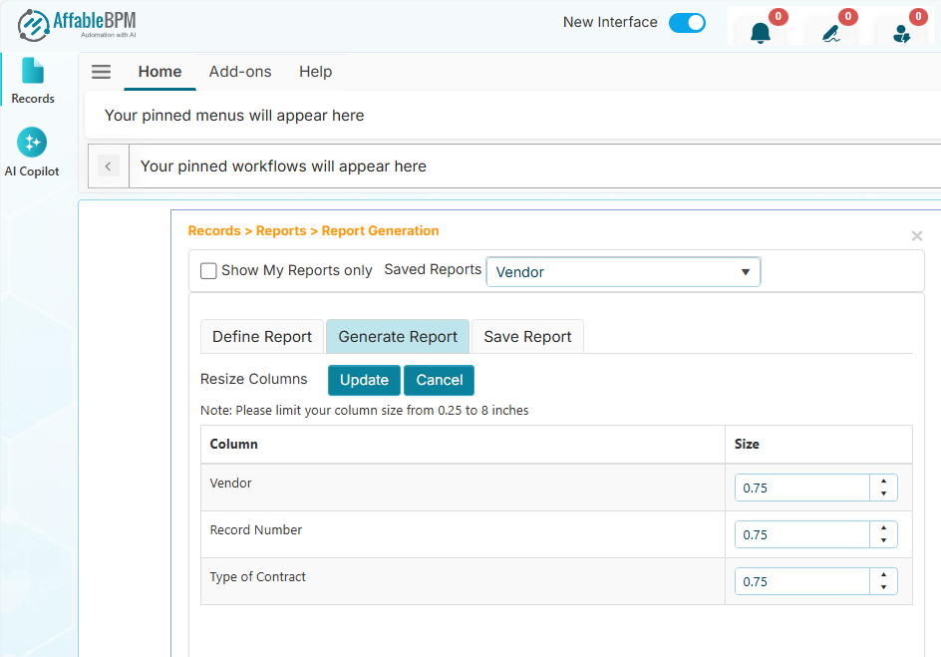Screen dimensions: 941x657
Task: Expand the Saved Reports dropdown
Action: (x=623, y=272)
